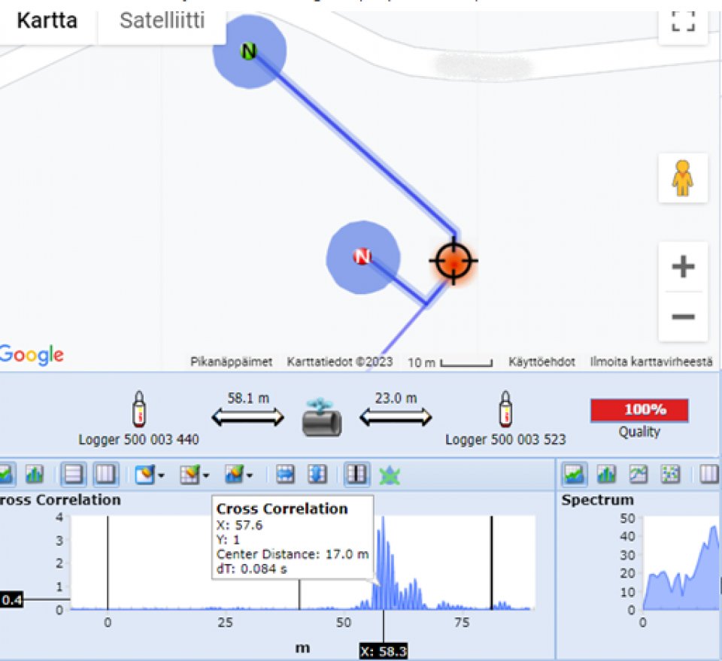The image size is (722, 661).
Task: Toggle vertical grid lines in Spectrum toolbar
Action: (709, 474)
